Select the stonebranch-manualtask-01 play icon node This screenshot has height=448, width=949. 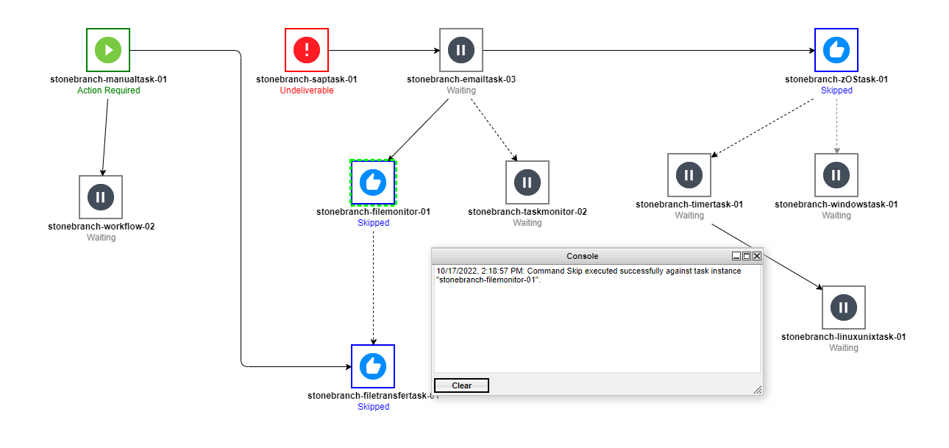point(108,50)
